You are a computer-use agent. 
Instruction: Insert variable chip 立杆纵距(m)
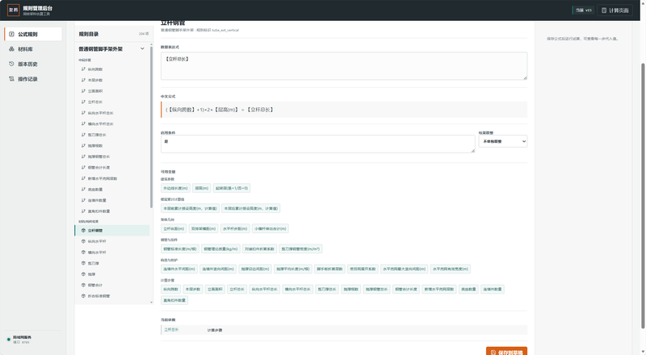(x=174, y=228)
